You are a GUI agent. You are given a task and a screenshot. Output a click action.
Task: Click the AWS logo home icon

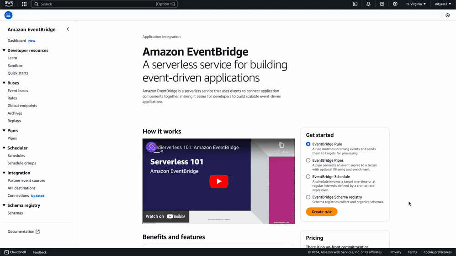[x=9, y=4]
